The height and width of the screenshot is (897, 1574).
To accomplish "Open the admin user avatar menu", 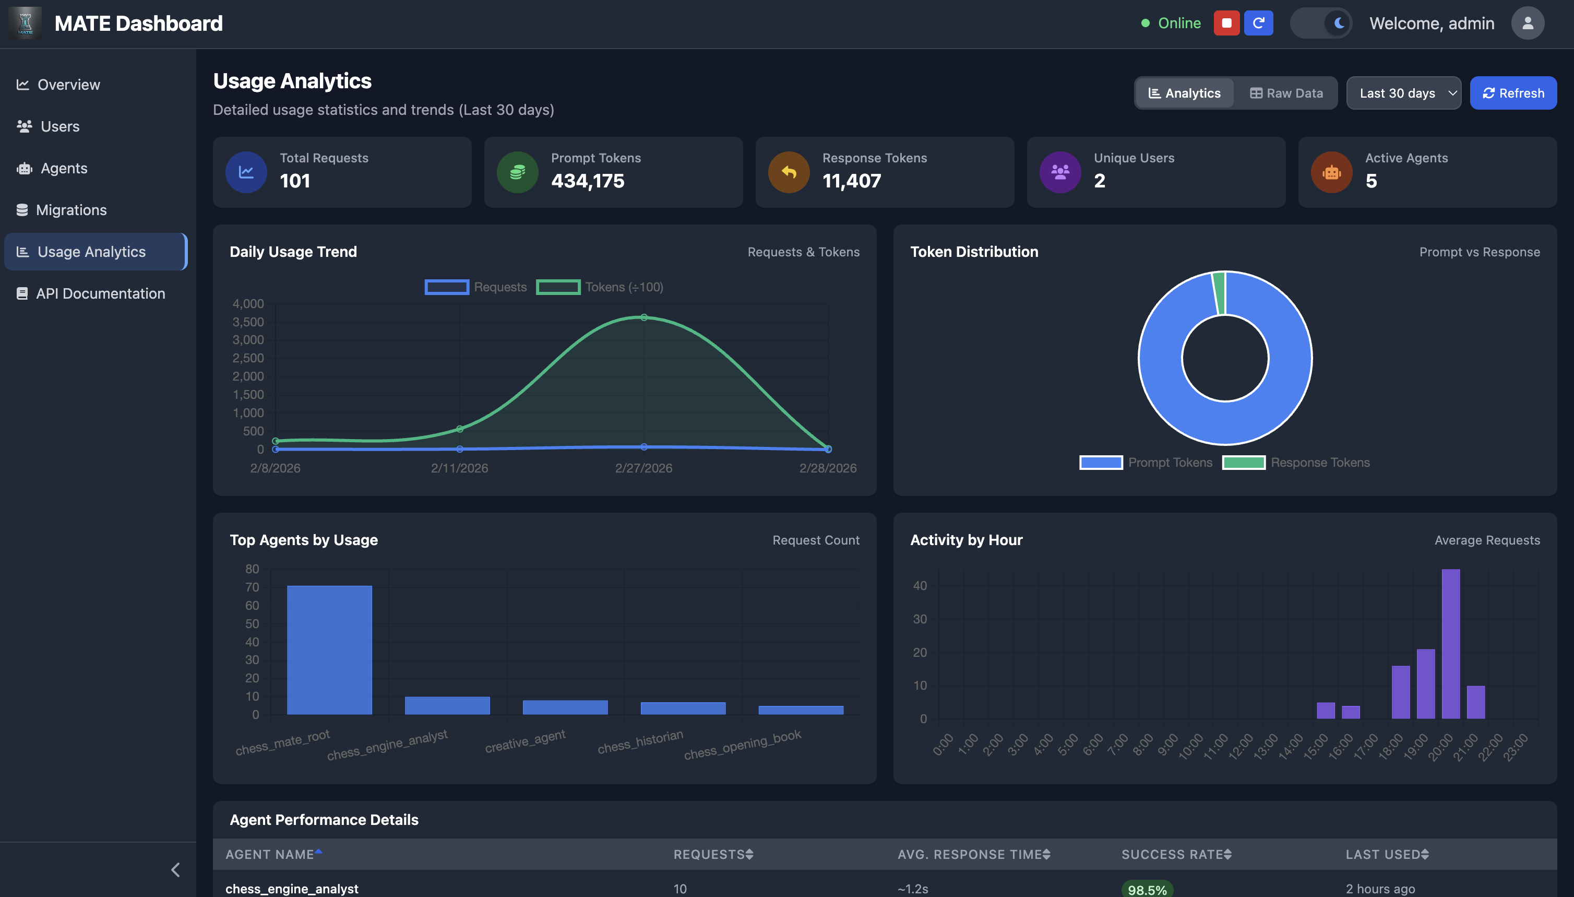I will [1527, 23].
